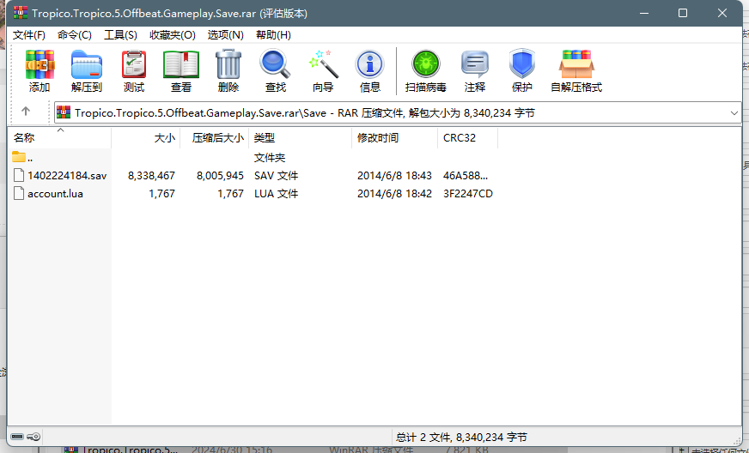
Task: Click compressed size 8,005,945
Action: (x=220, y=176)
